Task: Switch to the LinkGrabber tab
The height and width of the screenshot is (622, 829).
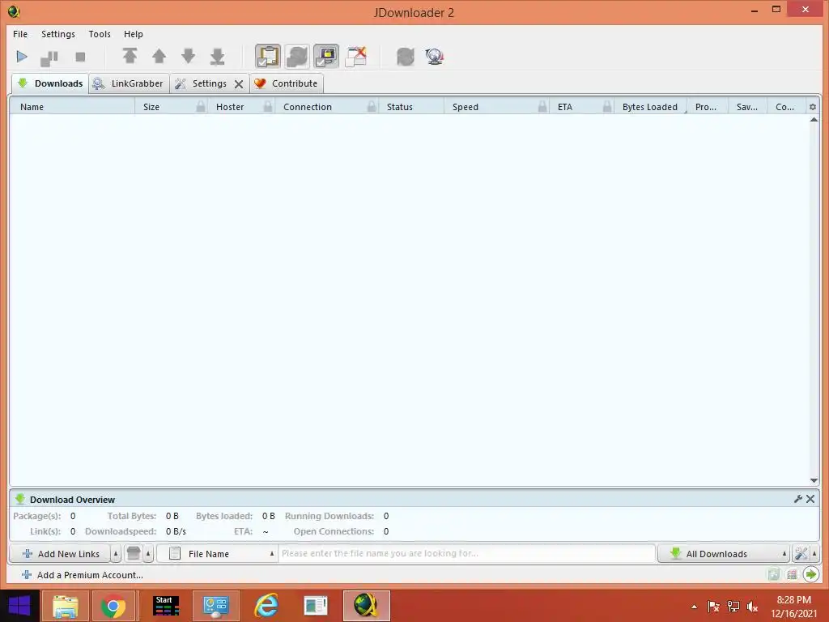Action: [129, 83]
